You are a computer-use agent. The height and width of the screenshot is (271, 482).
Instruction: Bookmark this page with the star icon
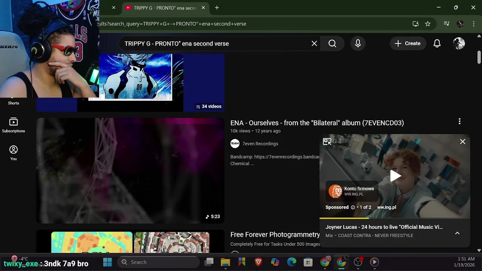tap(427, 24)
